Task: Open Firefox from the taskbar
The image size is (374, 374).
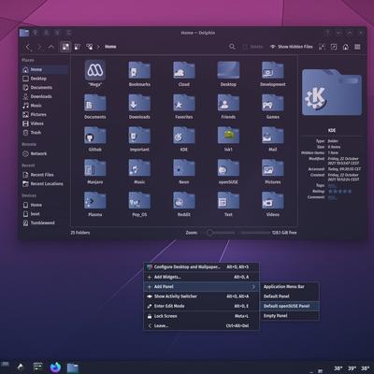Action: (x=55, y=367)
